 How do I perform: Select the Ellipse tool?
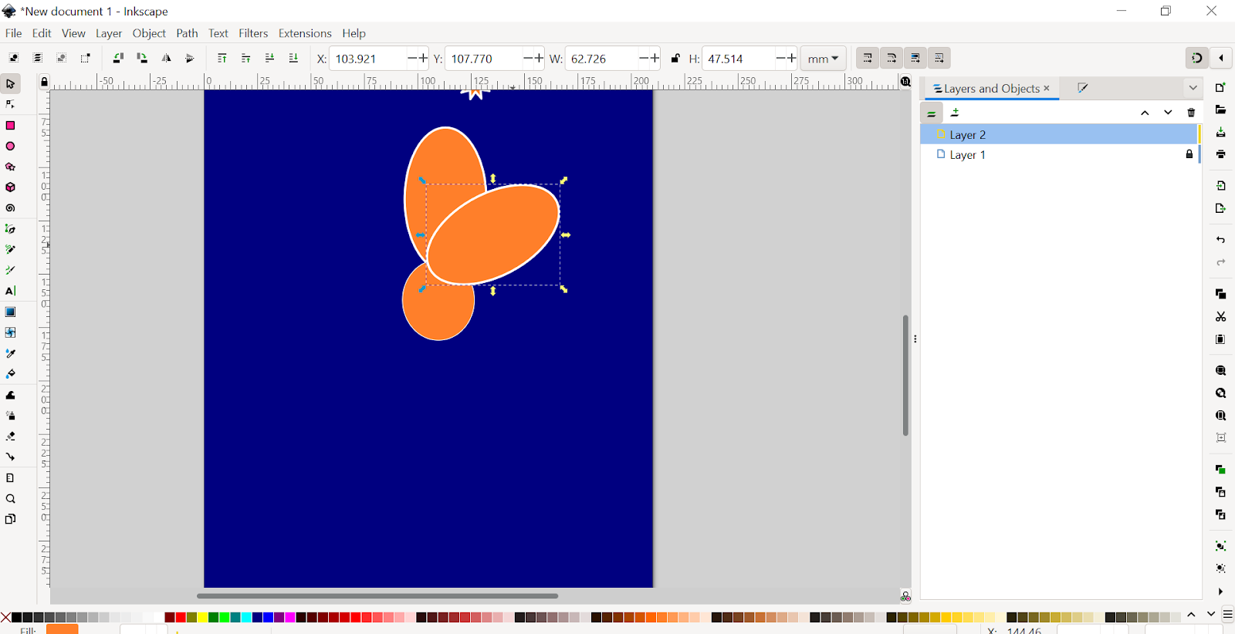[10, 146]
